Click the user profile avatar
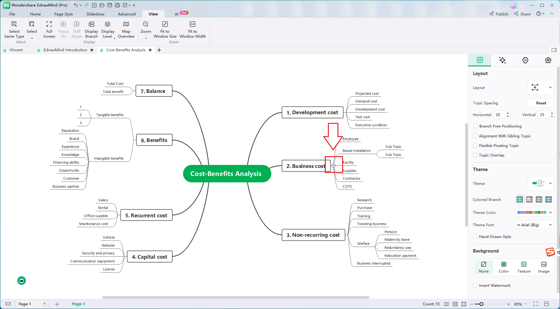The width and height of the screenshot is (560, 309). coord(513,5)
